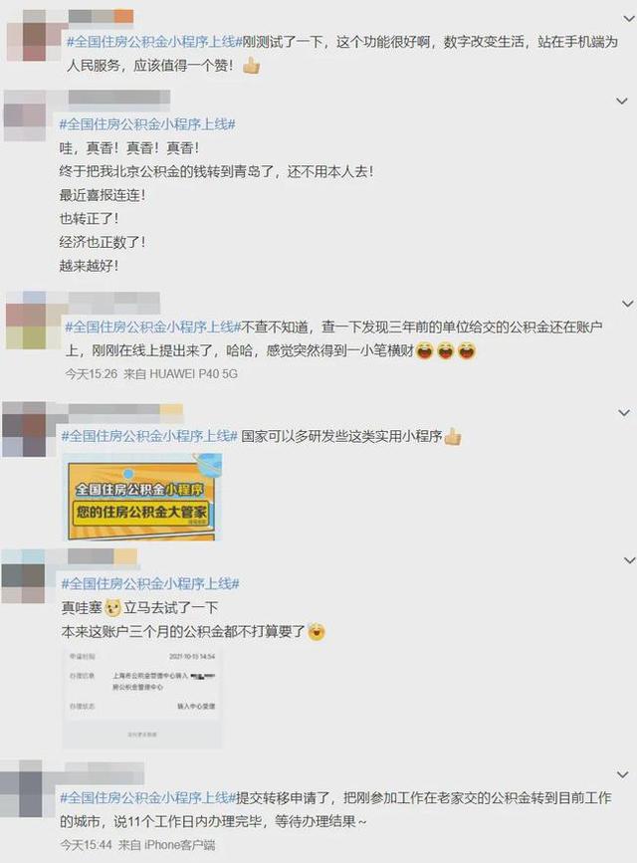Image resolution: width=637 pixels, height=863 pixels.
Task: Open yellow 住房公积金大管家 image thumbnail
Action: 142,497
